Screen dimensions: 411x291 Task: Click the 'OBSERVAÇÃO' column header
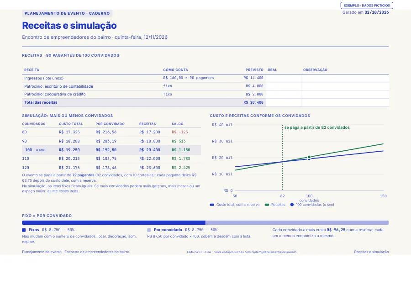point(315,70)
